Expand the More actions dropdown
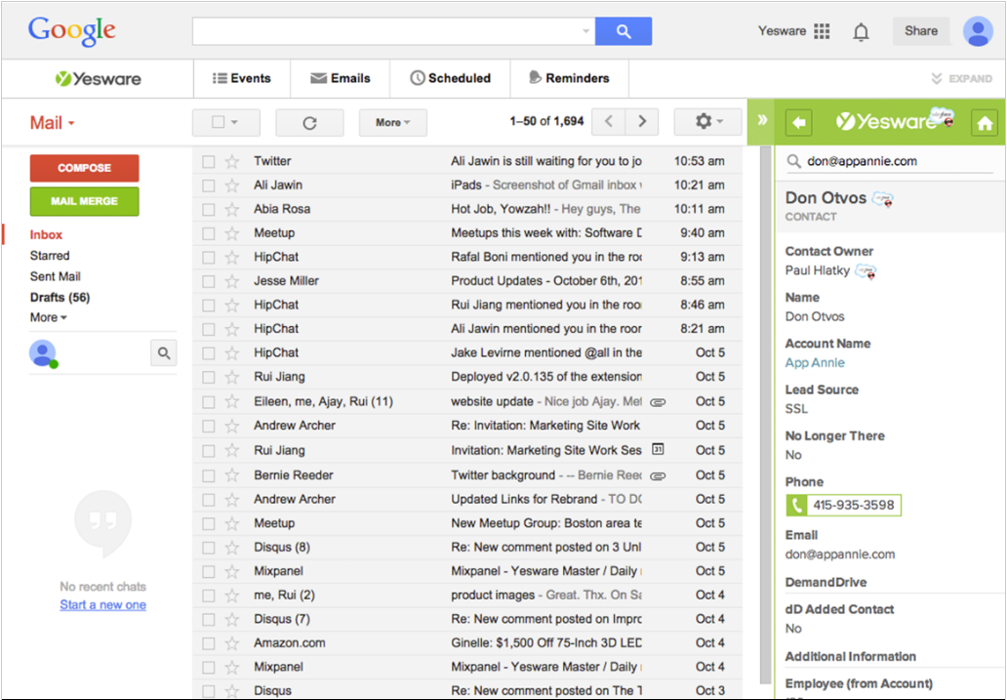The height and width of the screenshot is (700, 1007). [392, 122]
